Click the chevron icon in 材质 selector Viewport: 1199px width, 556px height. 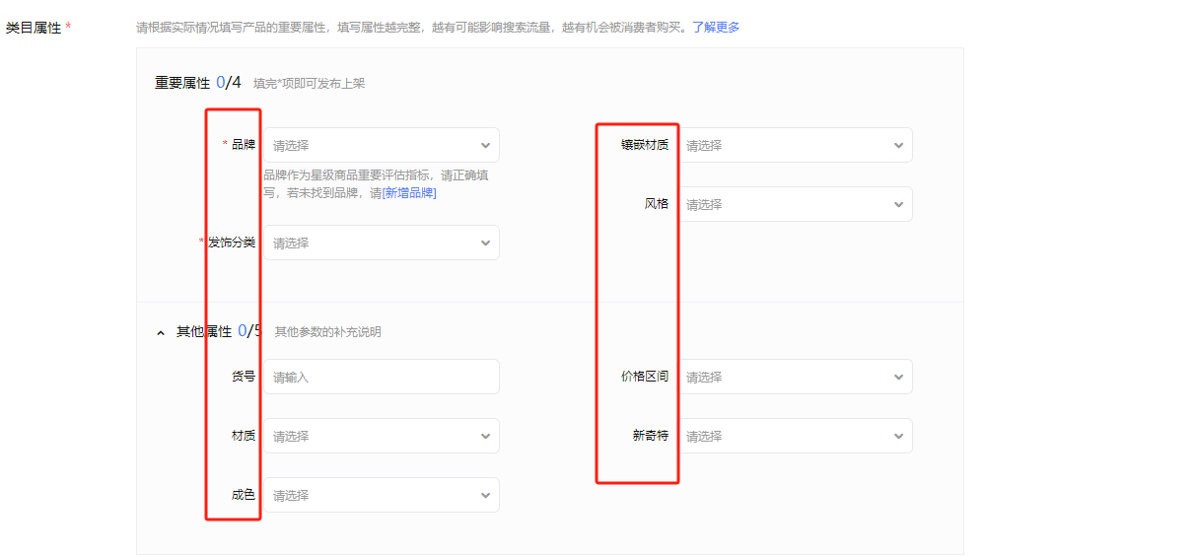(x=485, y=437)
